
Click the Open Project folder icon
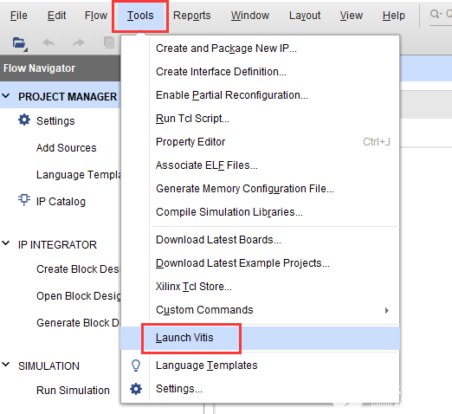[x=19, y=43]
